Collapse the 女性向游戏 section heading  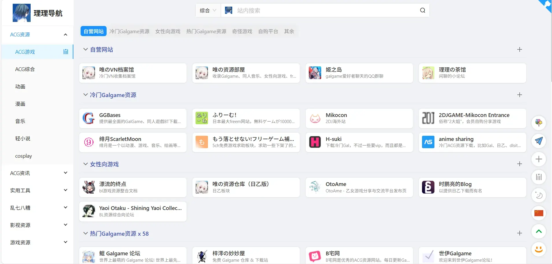(x=101, y=164)
